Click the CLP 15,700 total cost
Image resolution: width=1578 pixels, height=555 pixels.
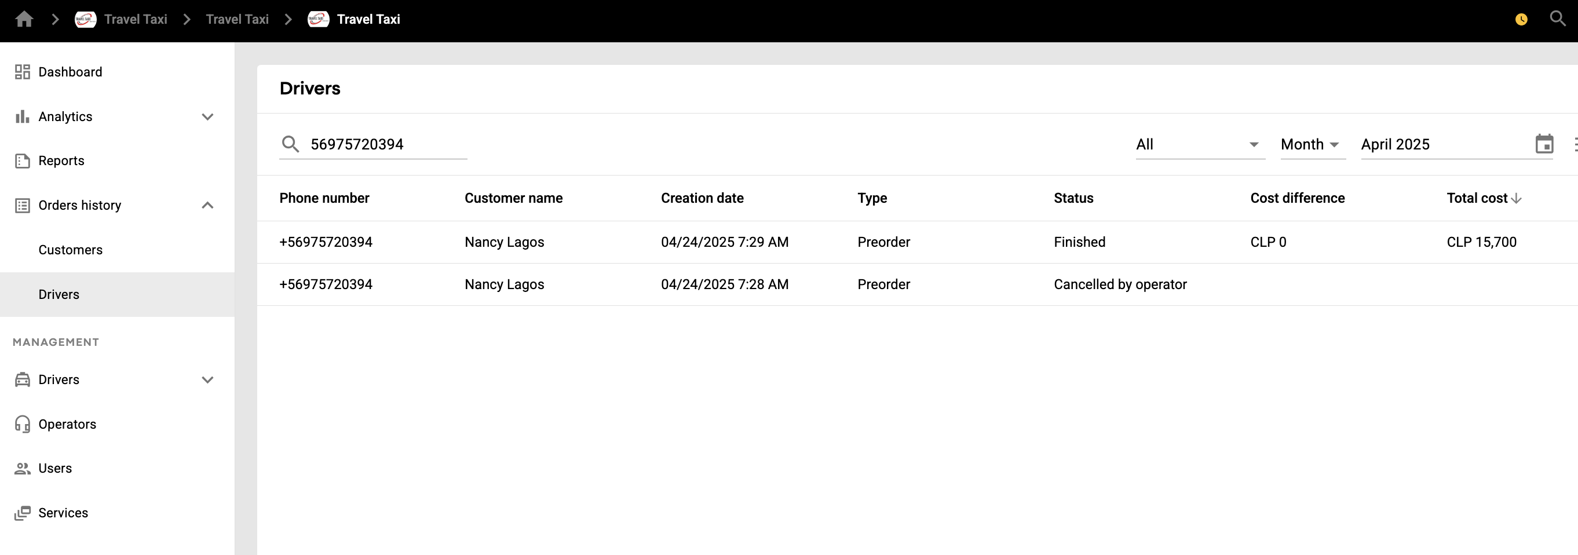[x=1481, y=243]
